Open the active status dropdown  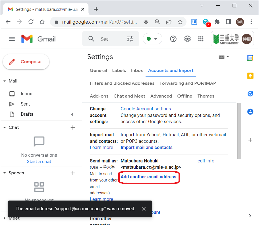(x=152, y=39)
